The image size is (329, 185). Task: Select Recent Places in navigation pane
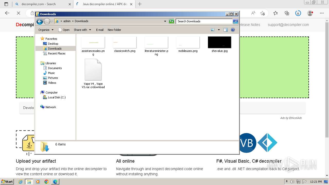pos(57,53)
